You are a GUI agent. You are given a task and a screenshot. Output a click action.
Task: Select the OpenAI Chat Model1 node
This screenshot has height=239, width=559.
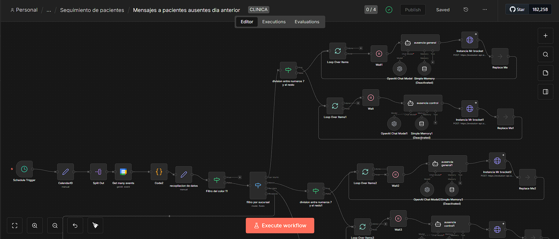pos(394,124)
